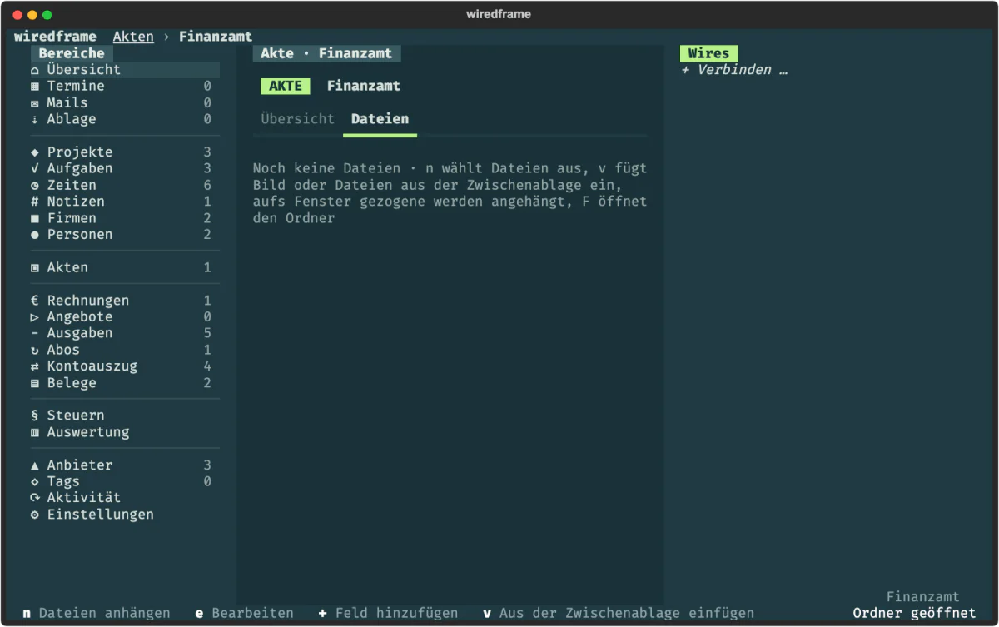Image resolution: width=999 pixels, height=627 pixels.
Task: Click Bearbeiten in the bottom bar
Action: (245, 613)
